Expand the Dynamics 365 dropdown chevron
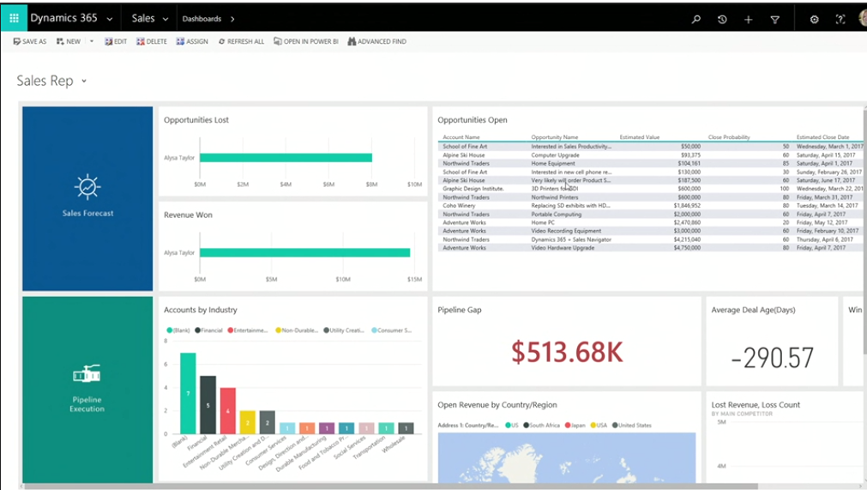 tap(110, 19)
